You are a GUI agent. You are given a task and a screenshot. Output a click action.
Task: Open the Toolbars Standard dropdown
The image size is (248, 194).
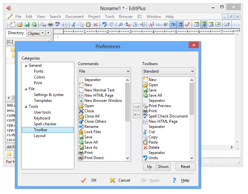[168, 71]
